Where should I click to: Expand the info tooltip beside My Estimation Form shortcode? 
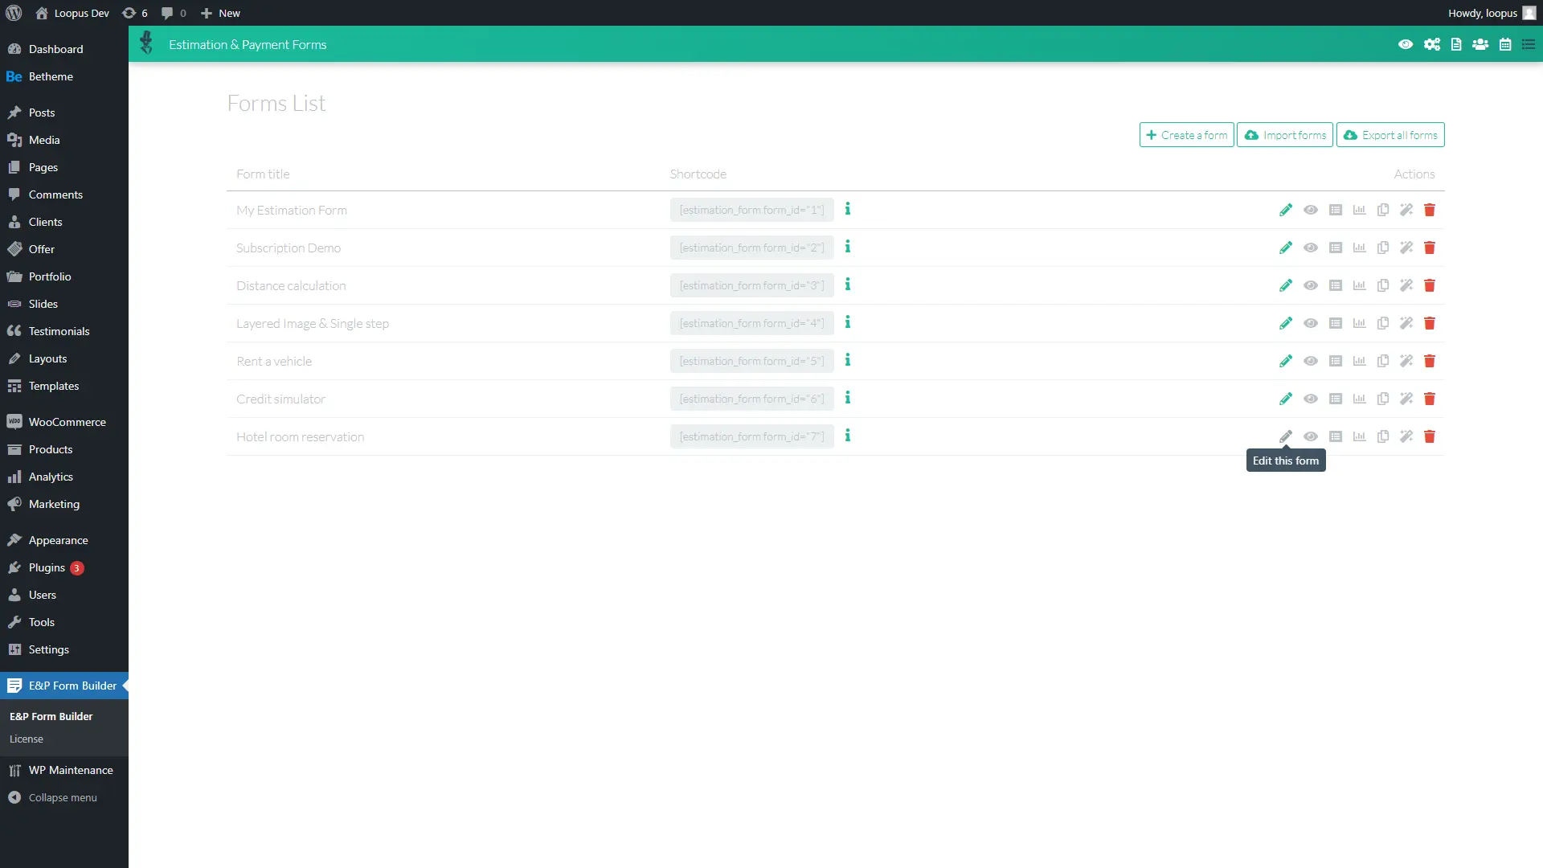pos(848,209)
